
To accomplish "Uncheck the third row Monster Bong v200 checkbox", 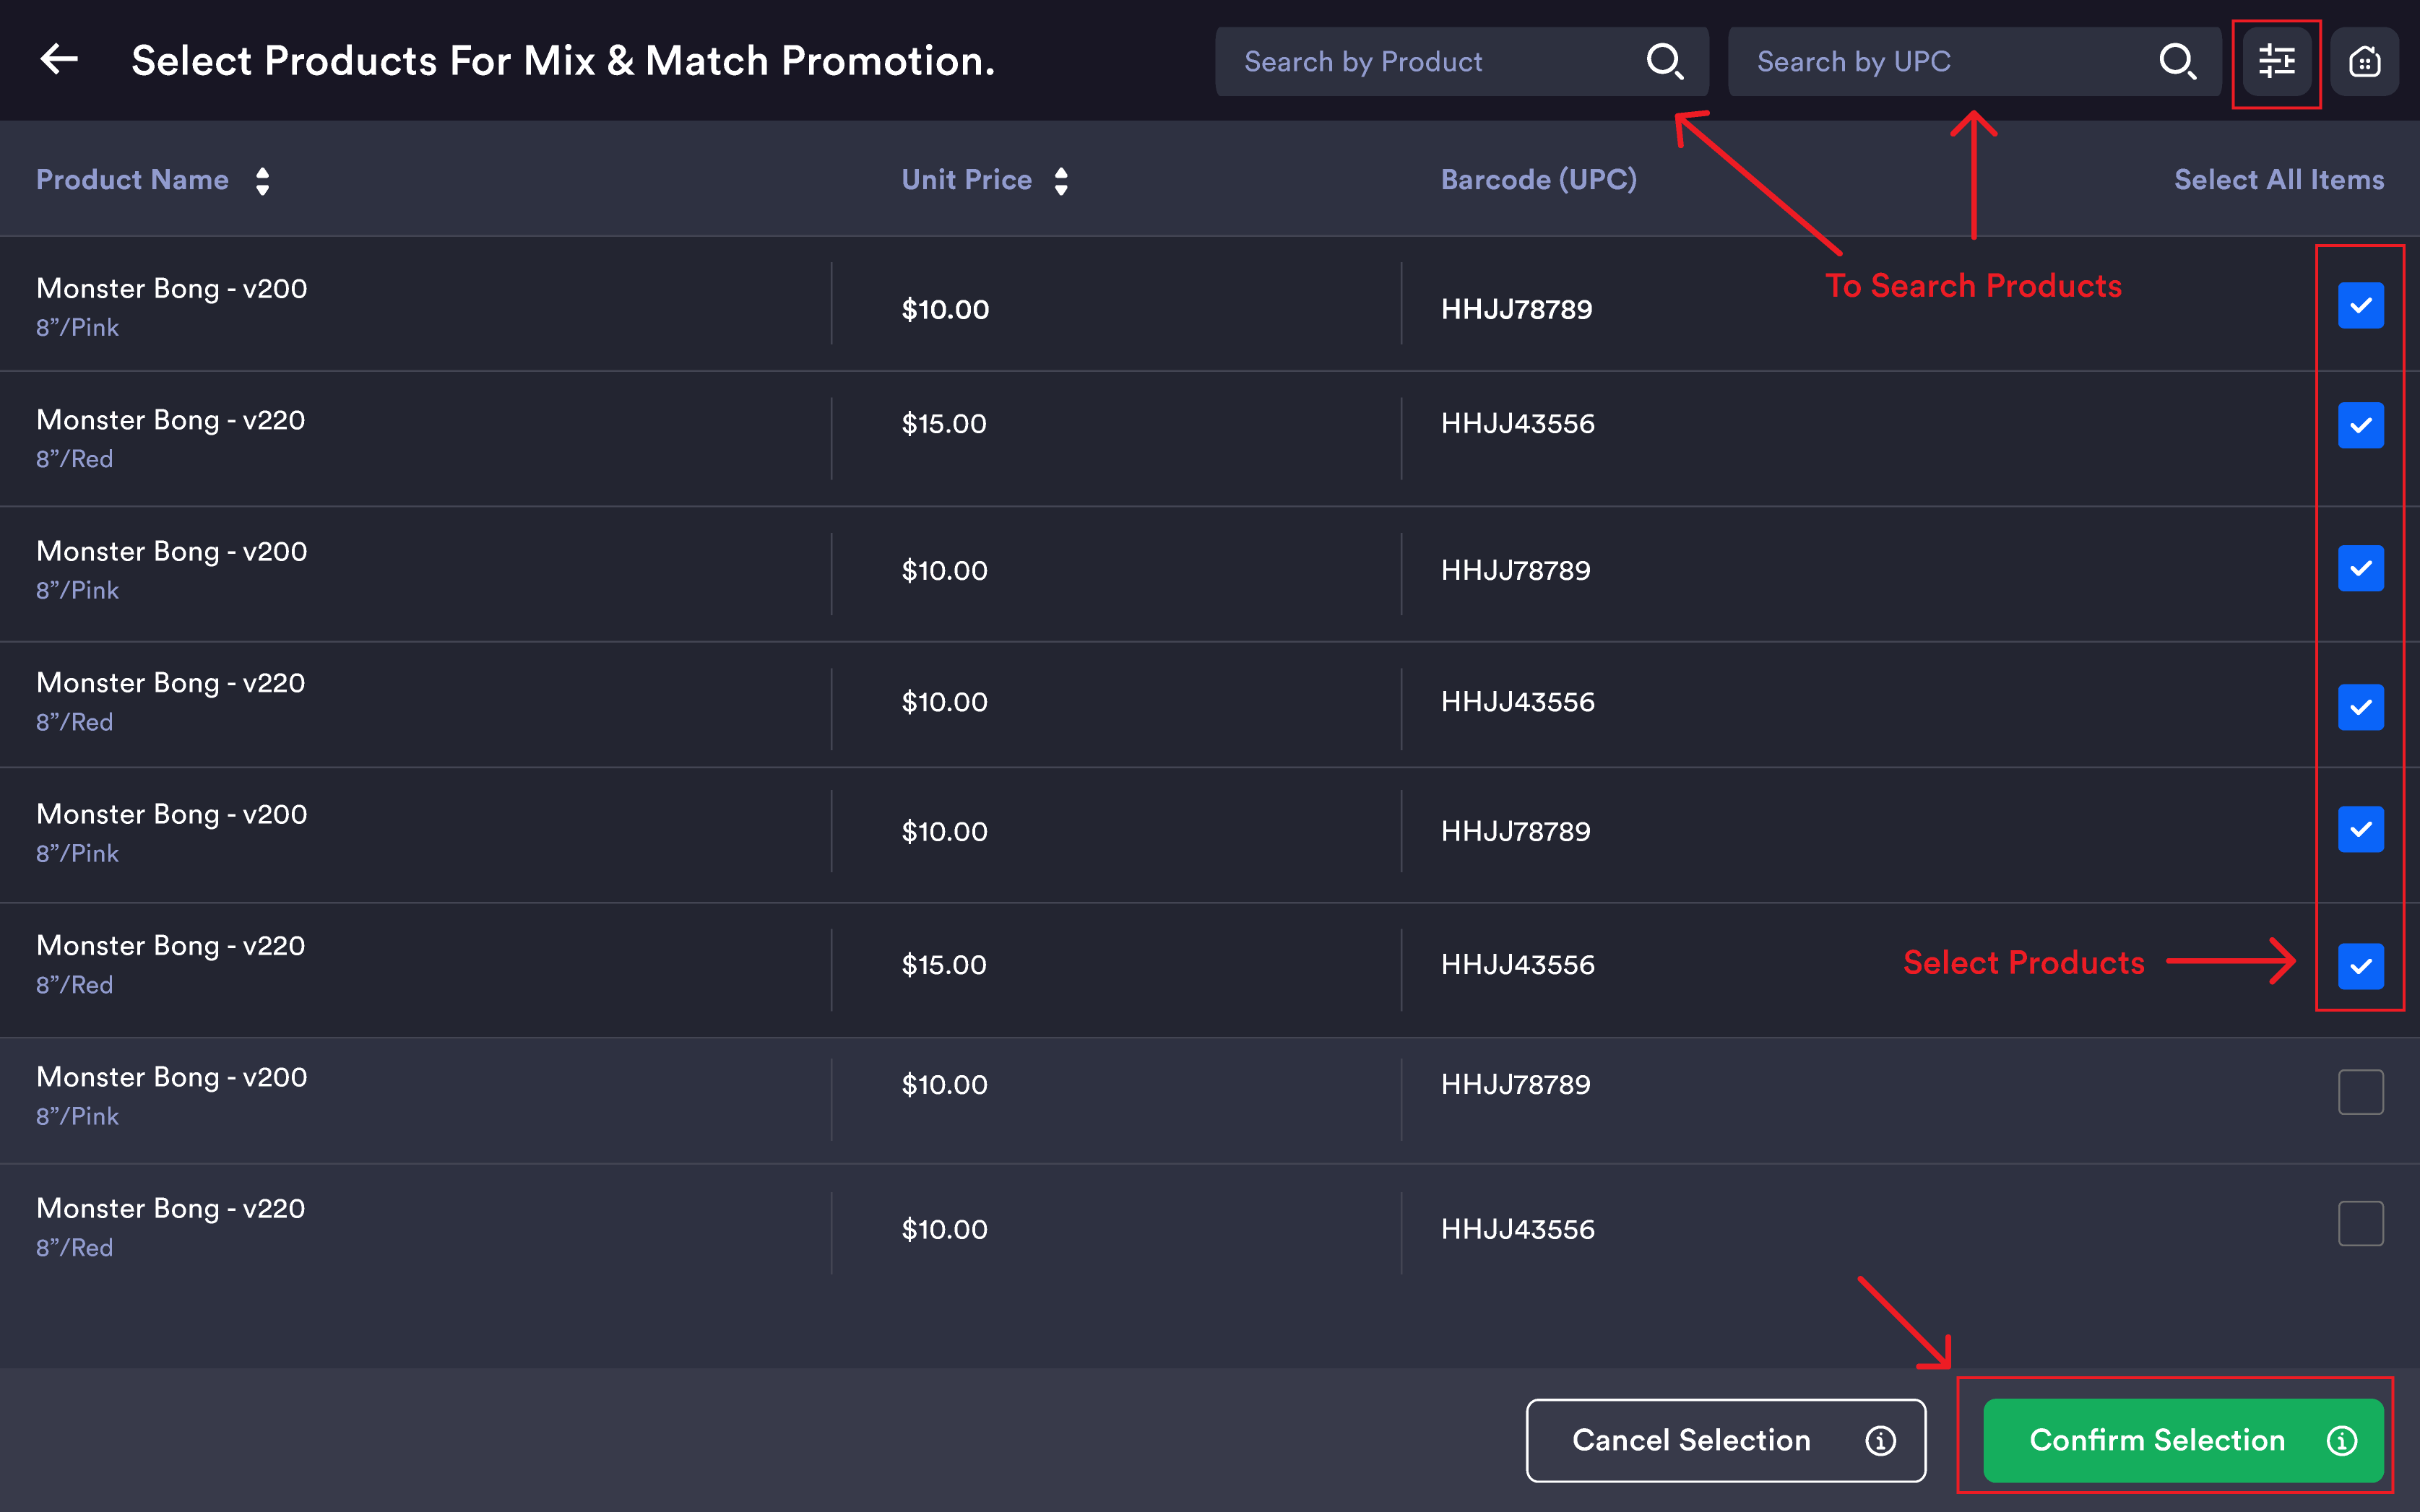I will (2360, 568).
